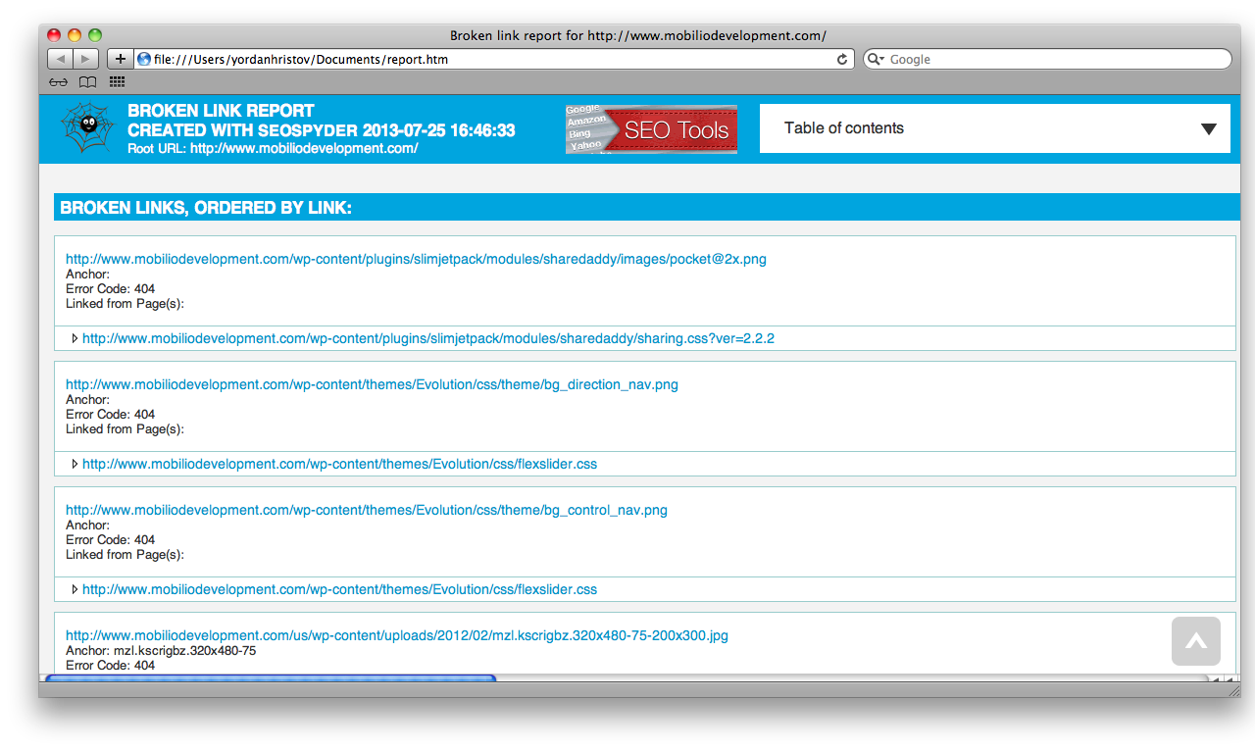Click the magnifier icon in Google search field
This screenshot has width=1255, height=751.
(875, 59)
